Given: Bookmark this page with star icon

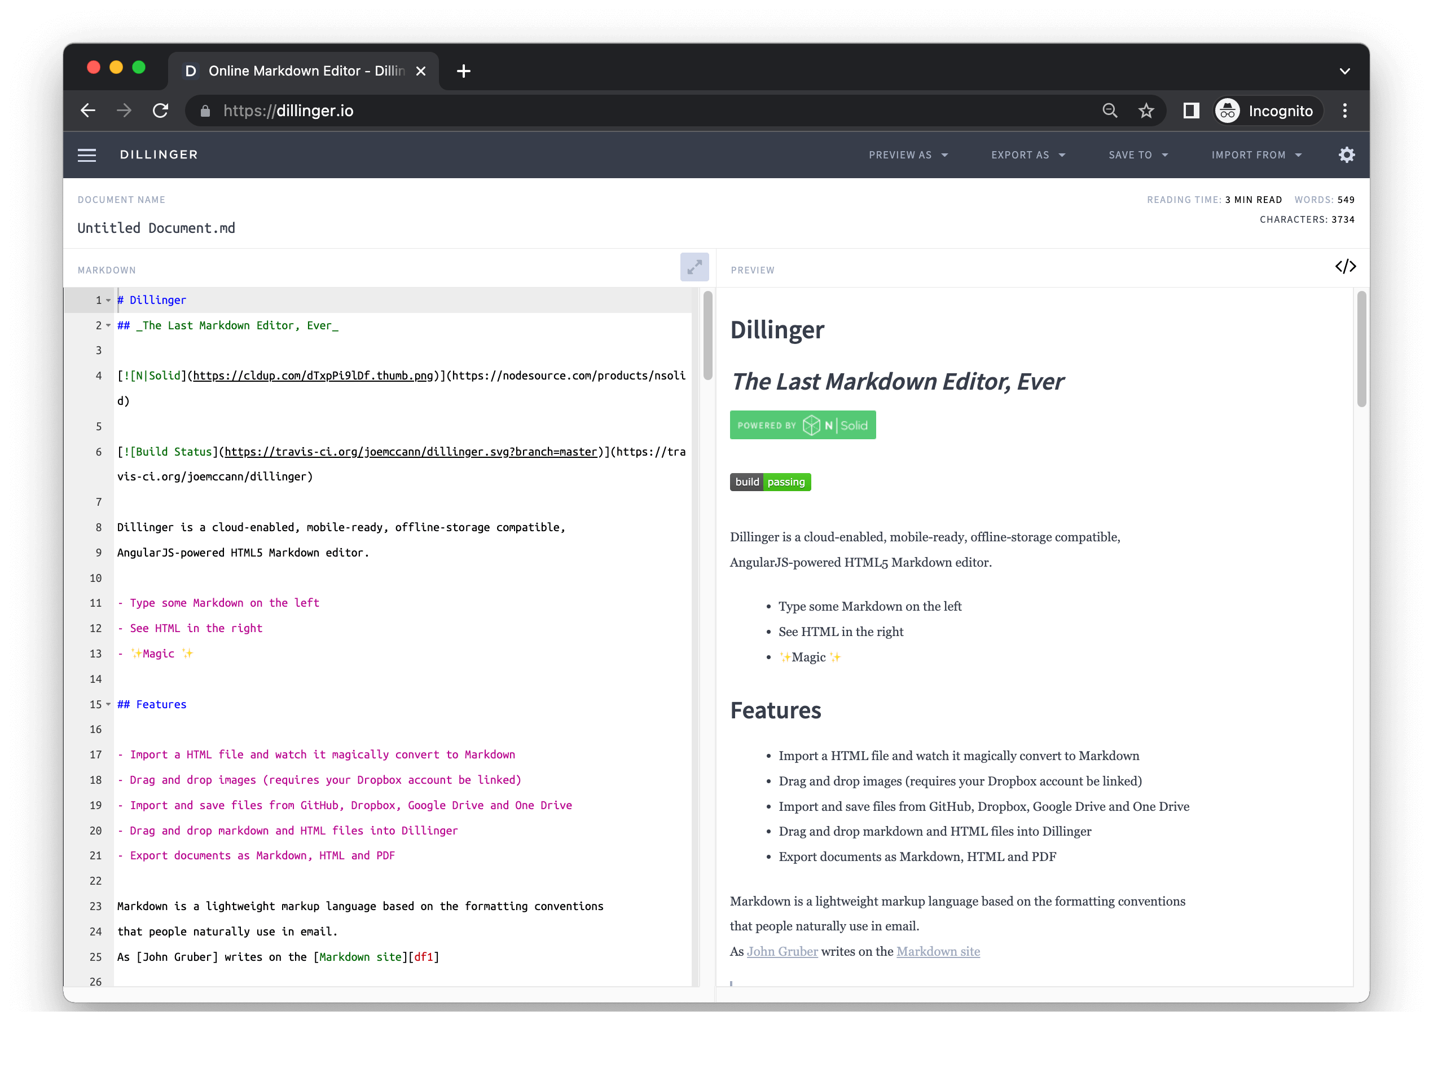Looking at the screenshot, I should coord(1146,111).
